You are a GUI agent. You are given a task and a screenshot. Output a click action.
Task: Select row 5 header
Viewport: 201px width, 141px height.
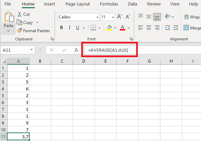(4, 95)
